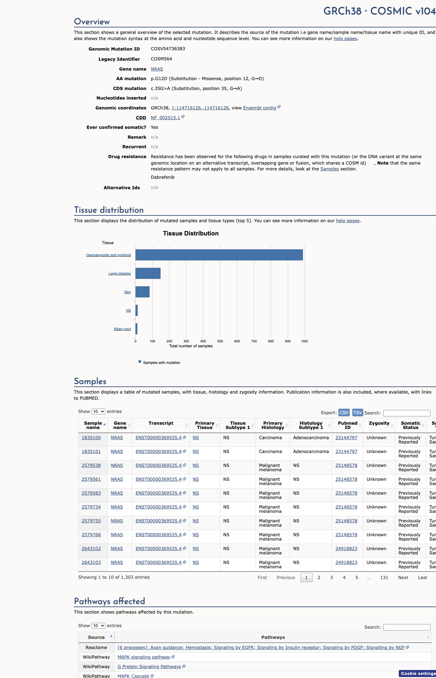
Task: Focus the Samples table search field
Action: pos(407,413)
